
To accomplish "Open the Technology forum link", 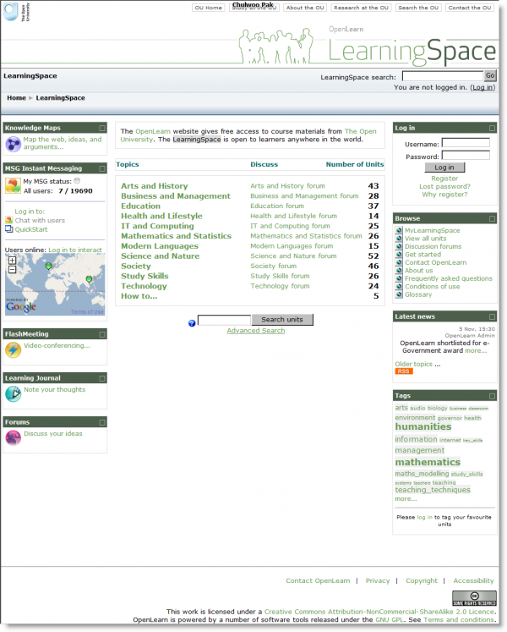I will point(280,286).
